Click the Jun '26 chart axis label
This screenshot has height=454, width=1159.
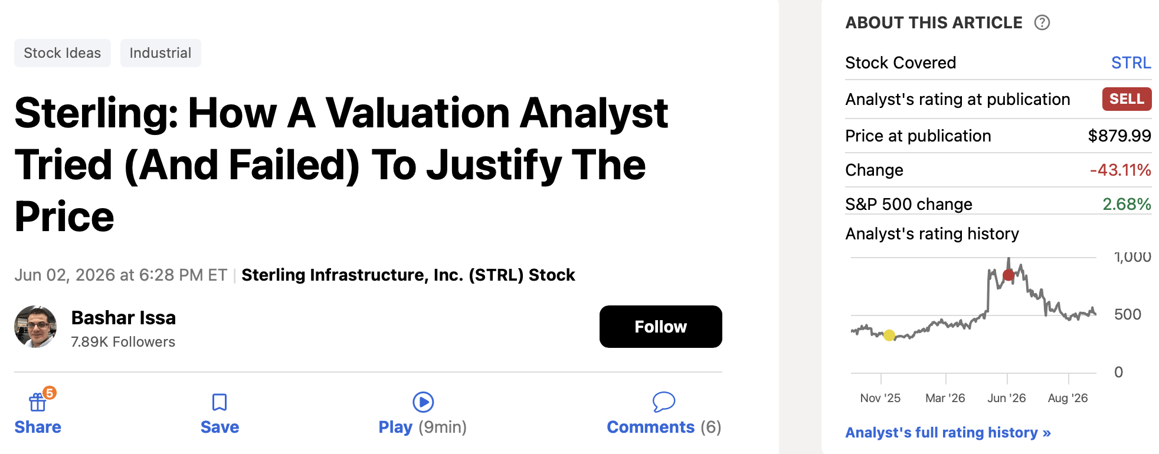coord(1007,398)
